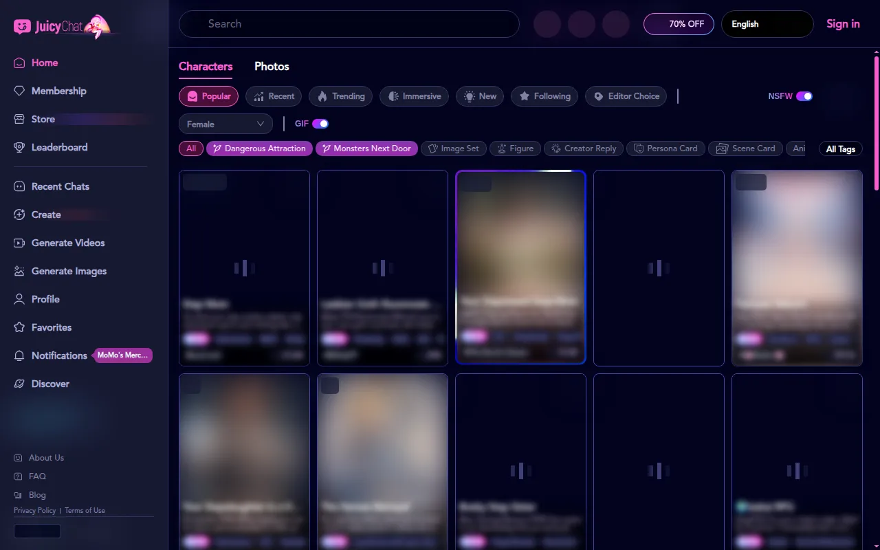Open the Privacy Policy link
The height and width of the screenshot is (550, 880).
[35, 511]
